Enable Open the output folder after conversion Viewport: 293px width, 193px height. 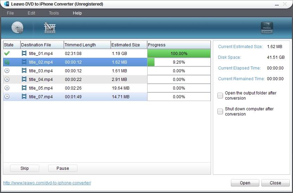click(220, 95)
